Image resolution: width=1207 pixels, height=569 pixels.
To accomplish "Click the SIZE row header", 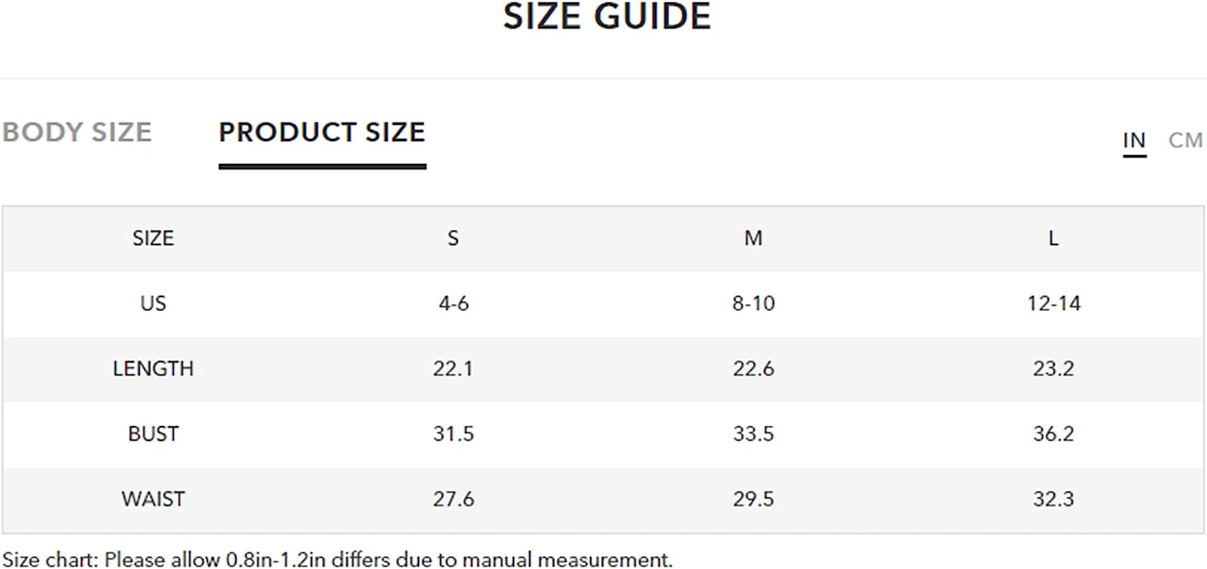I will pyautogui.click(x=153, y=239).
